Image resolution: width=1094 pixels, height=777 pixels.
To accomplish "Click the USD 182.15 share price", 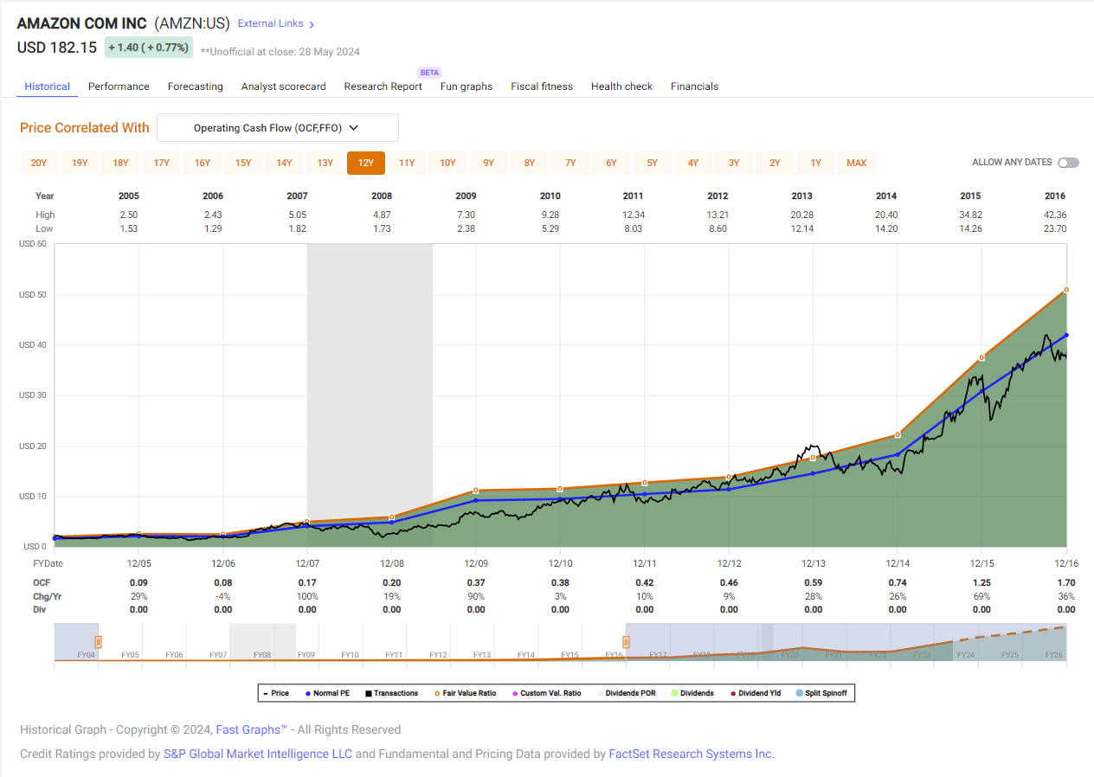I will point(57,48).
